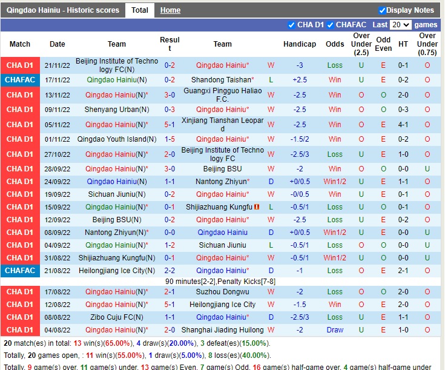This screenshot has height=370, width=445.
Task: Click the CHAFAC badge on 17/11/22 row
Action: tap(20, 80)
